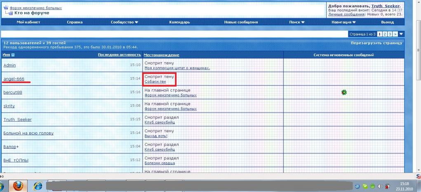The width and height of the screenshot is (421, 192).
Task: Click the volume speaker icon in system tray
Action: 379,186
